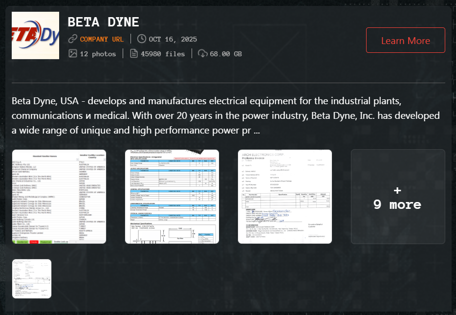Open the electrical specifications datasheet thumbnail
The image size is (456, 315).
click(x=172, y=197)
